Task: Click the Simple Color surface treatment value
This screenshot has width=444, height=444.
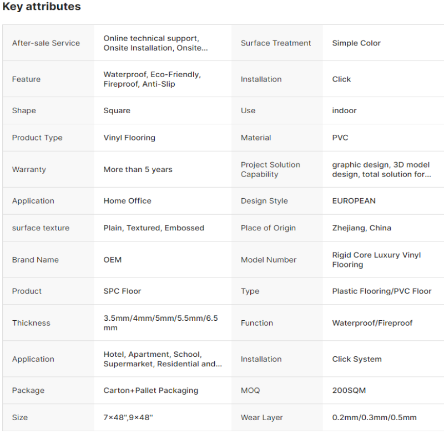Action: 356,43
